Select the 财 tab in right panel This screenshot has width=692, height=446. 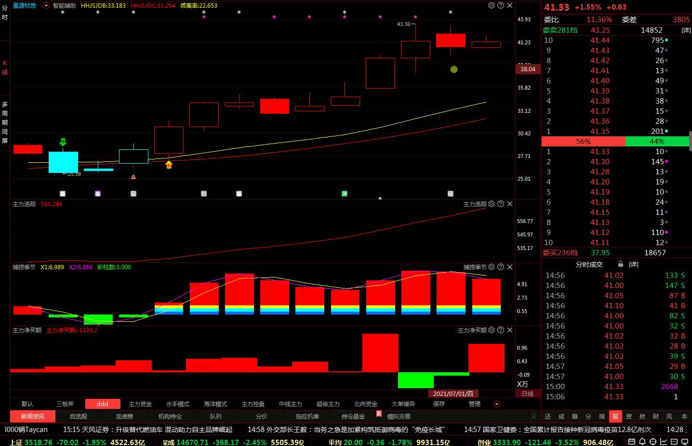tap(656, 416)
